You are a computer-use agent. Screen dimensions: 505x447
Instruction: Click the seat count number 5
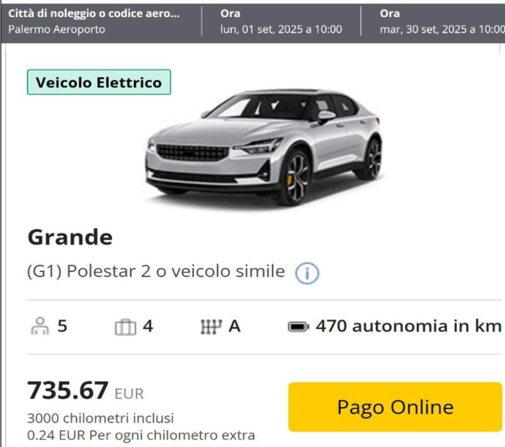coord(62,326)
